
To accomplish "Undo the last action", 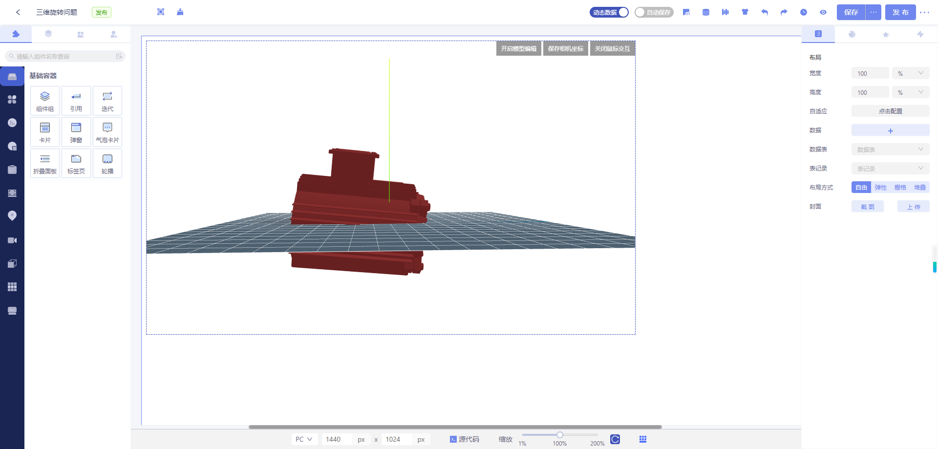I will pos(765,12).
